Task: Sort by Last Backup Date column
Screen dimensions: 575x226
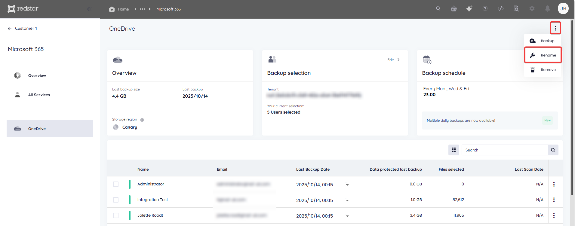Action: click(x=313, y=169)
